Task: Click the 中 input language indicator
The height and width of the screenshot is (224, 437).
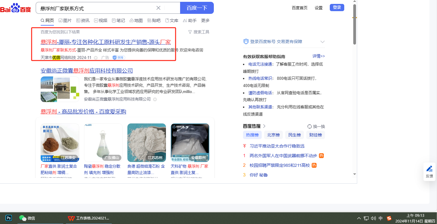Action: coord(381,218)
